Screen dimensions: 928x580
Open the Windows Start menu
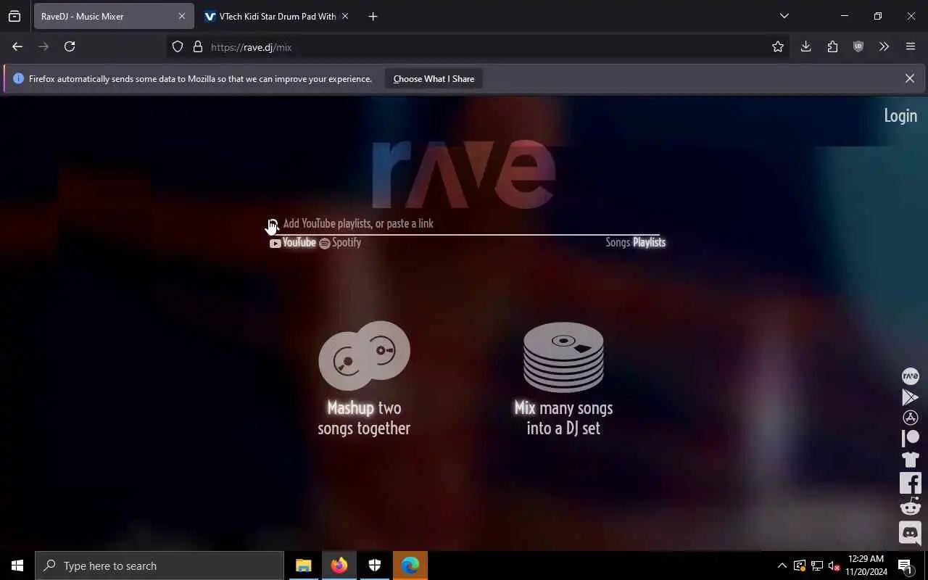pyautogui.click(x=17, y=565)
